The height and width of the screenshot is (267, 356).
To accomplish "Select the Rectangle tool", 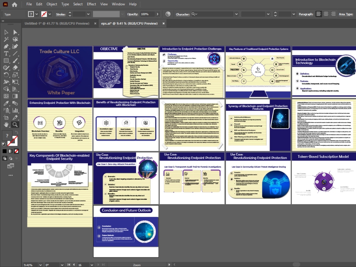I will 6,60.
